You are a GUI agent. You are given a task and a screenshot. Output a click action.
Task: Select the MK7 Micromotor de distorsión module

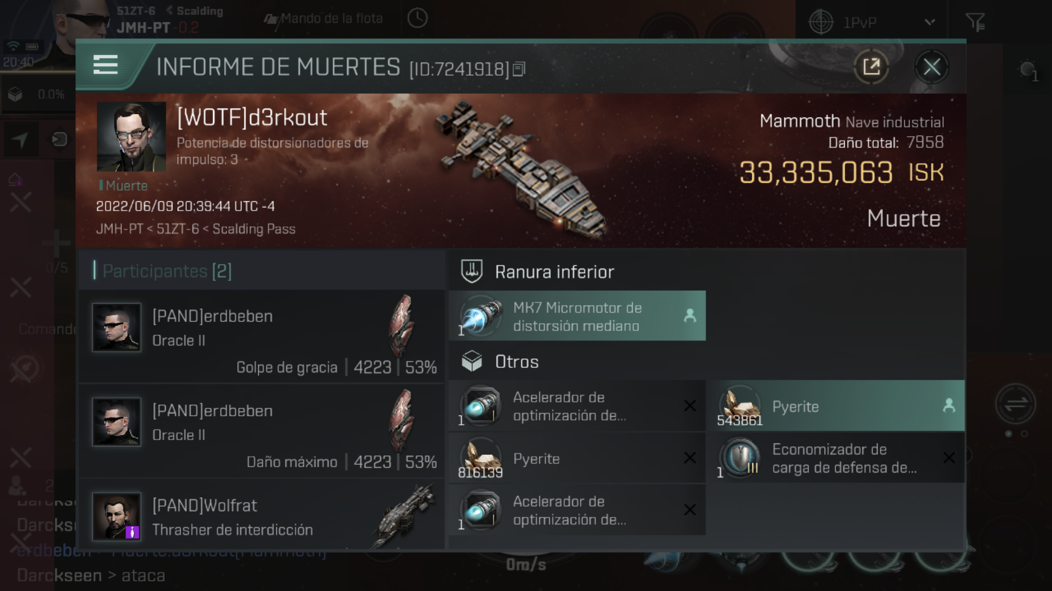click(x=577, y=316)
